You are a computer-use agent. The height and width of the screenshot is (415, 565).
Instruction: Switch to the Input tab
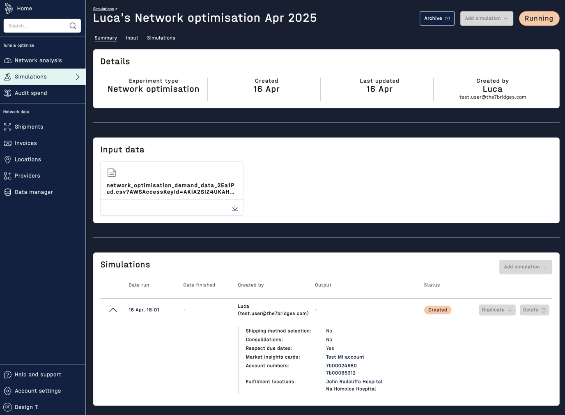point(132,38)
